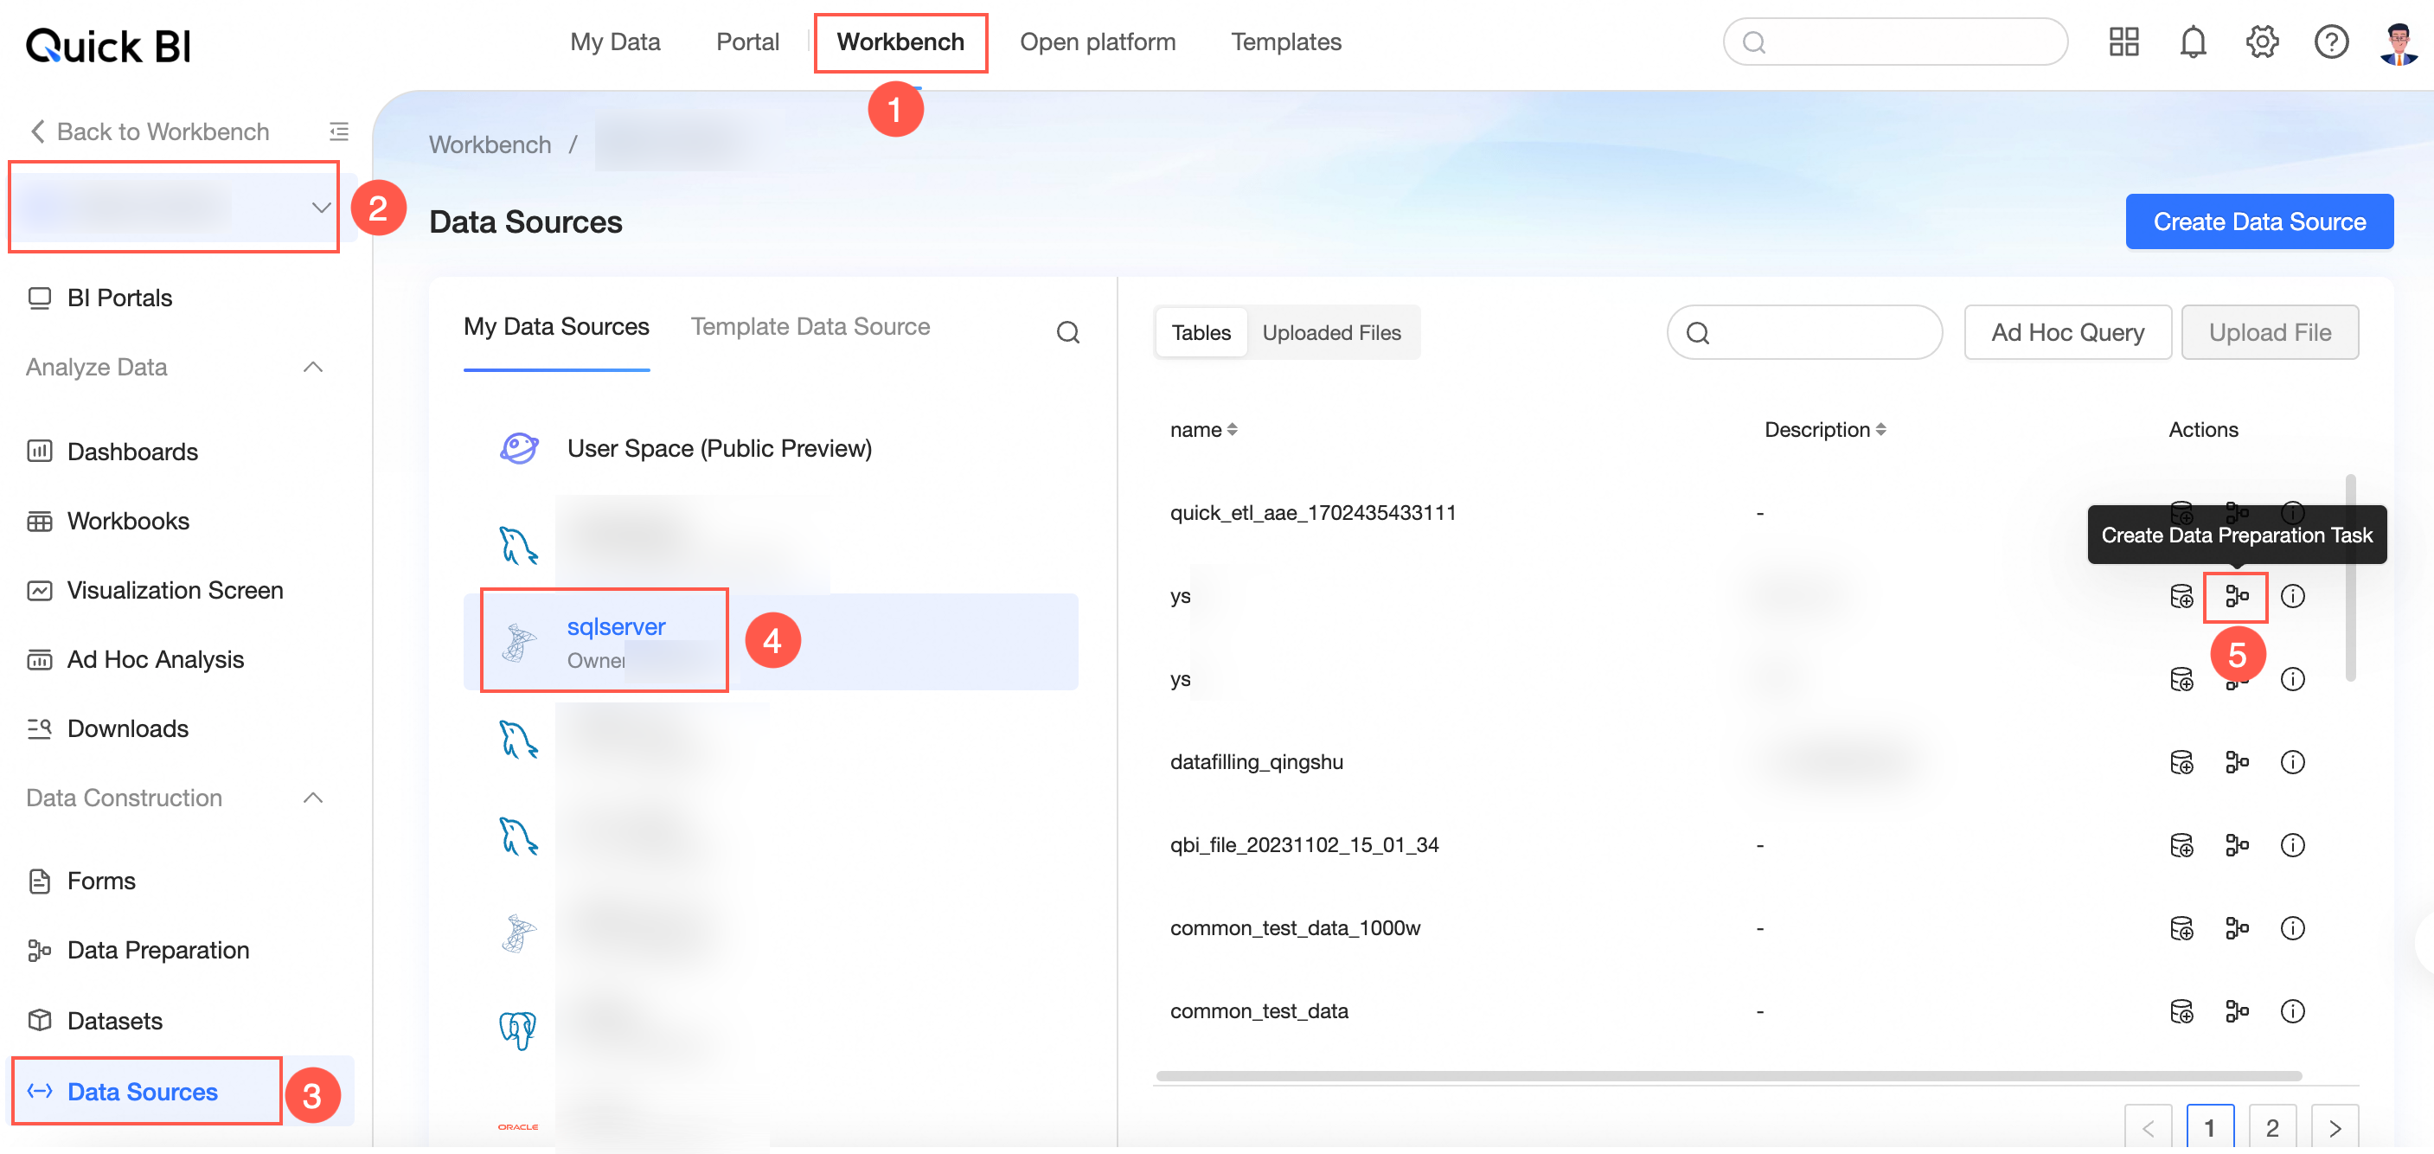Collapse the left sidebar menu icon

[338, 131]
